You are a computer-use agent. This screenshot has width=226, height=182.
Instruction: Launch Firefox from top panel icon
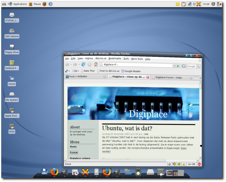(45, 4)
